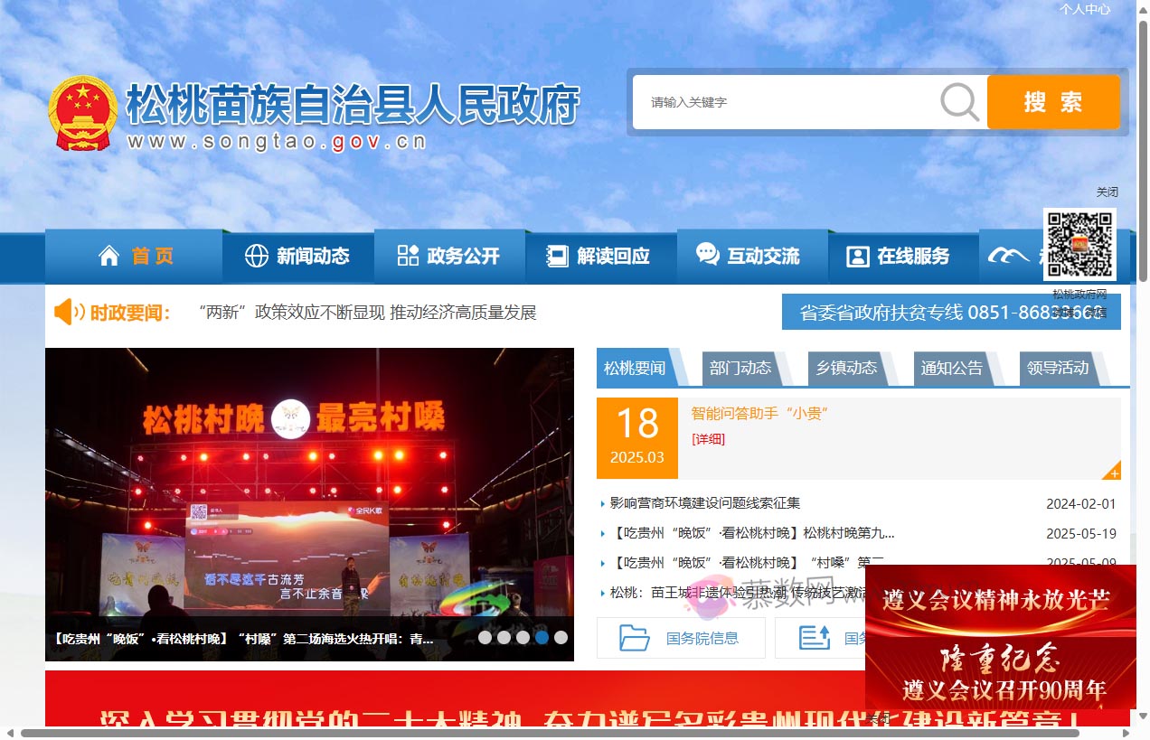Viewport: 1150px width, 740px height.
Task: Click the magnifier icon in search box
Action: coord(959,102)
